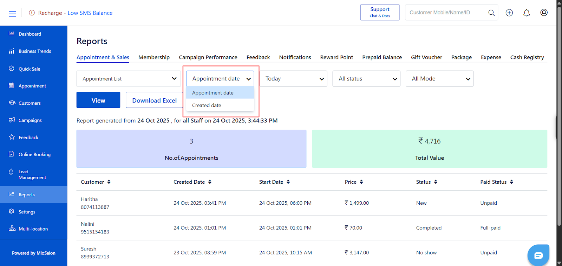Open the hamburger menu icon
Image resolution: width=562 pixels, height=266 pixels.
[12, 14]
